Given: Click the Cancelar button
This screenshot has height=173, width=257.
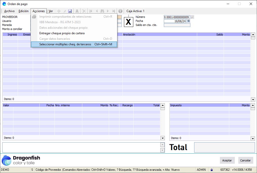Looking at the screenshot, I should (245, 160).
